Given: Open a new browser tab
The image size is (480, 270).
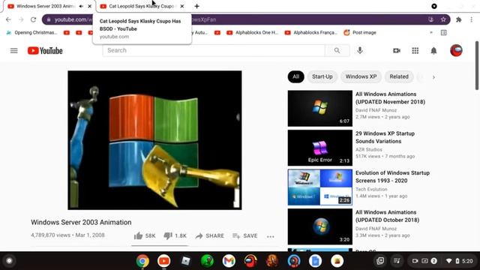Looking at the screenshot, I should click(196, 6).
